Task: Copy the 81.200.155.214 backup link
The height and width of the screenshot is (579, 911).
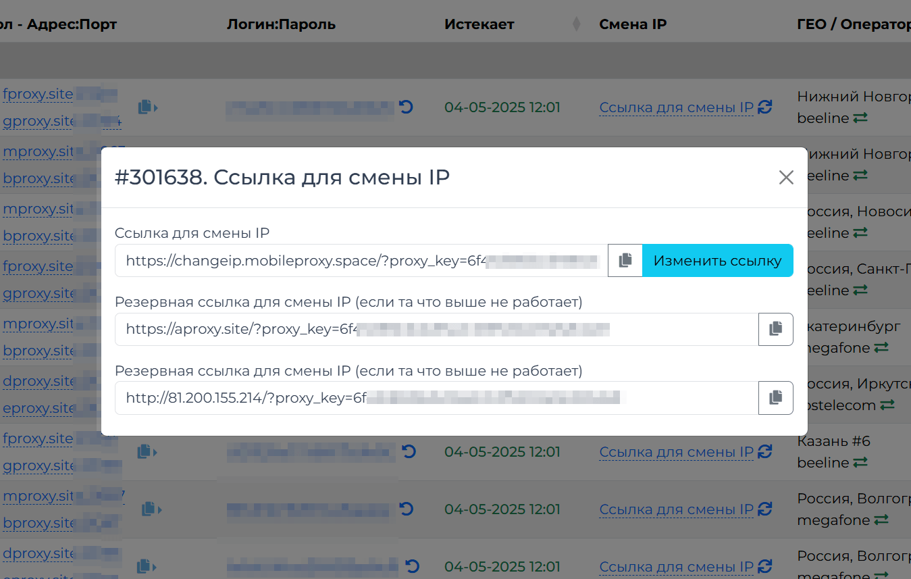Action: pos(775,398)
